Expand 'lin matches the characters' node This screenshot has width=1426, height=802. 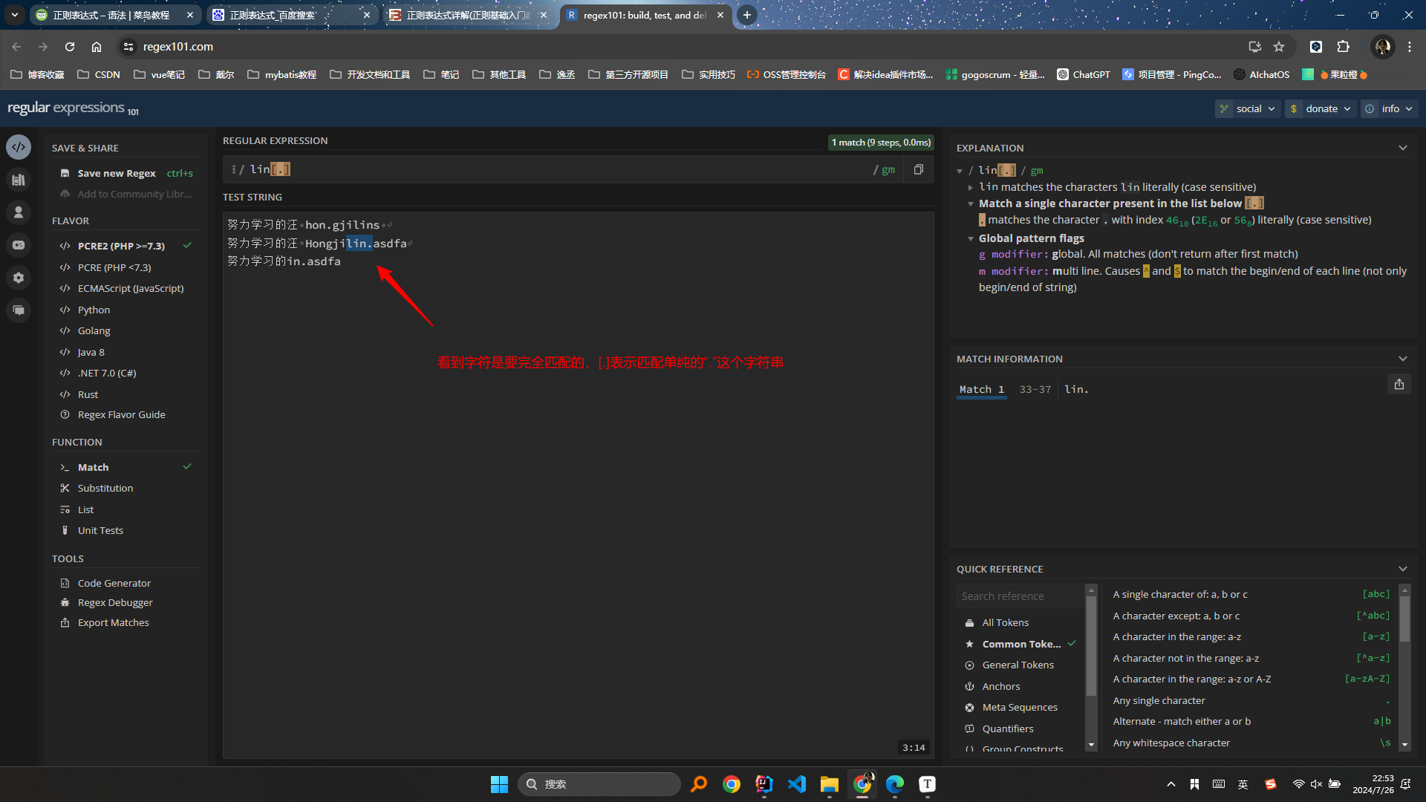pos(970,187)
